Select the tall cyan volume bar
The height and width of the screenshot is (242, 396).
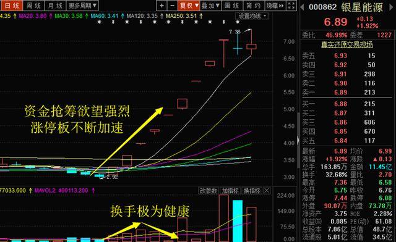(238, 221)
